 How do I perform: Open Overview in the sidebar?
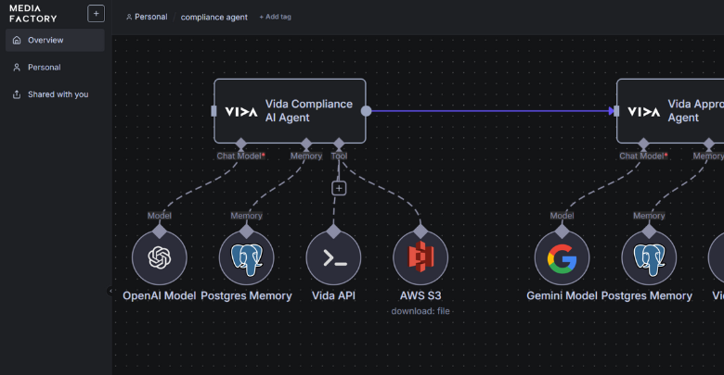55,41
